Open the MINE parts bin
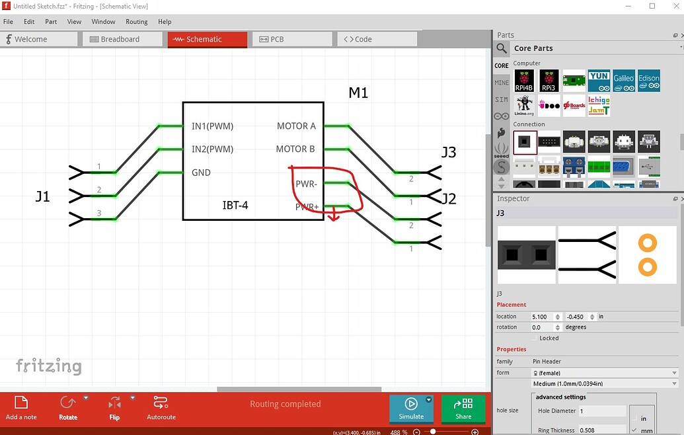The width and height of the screenshot is (684, 435). coord(501,83)
